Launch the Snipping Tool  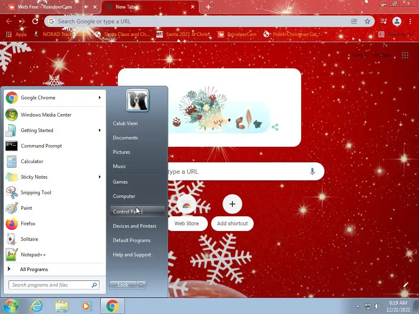(x=54, y=193)
